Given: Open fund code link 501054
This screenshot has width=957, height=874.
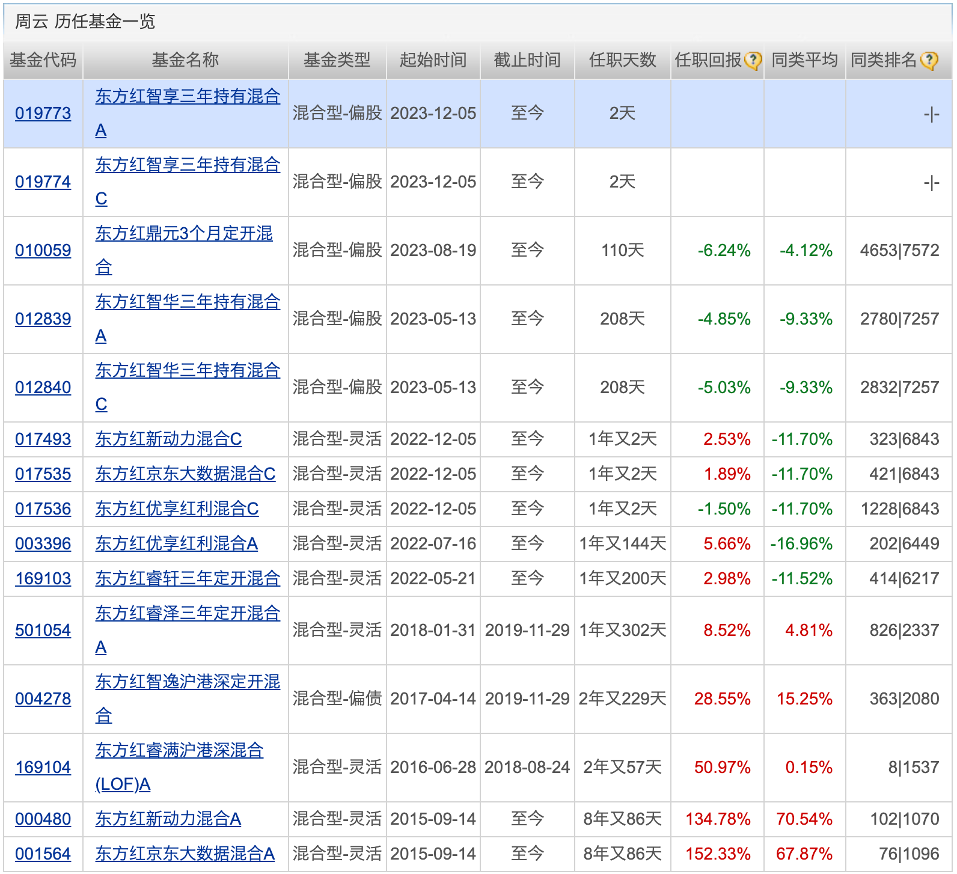Looking at the screenshot, I should [43, 631].
